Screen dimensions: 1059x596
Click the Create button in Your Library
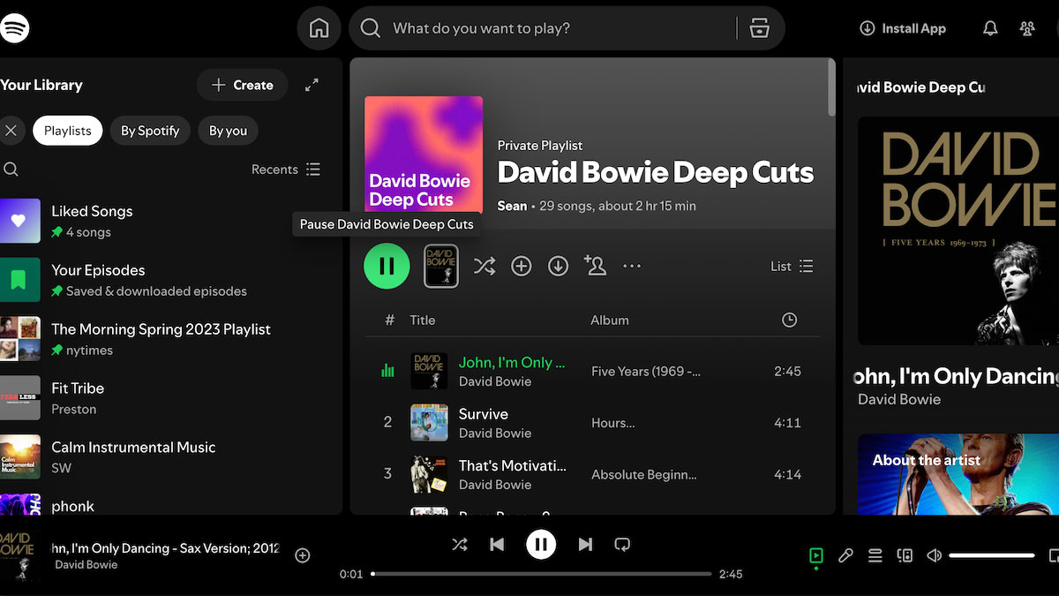pos(242,86)
